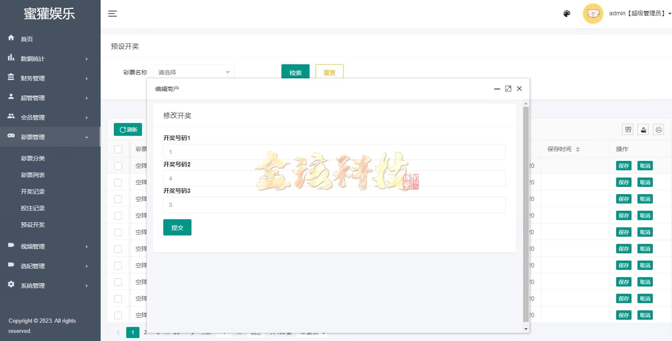672x341 pixels.
Task: Tick the last row checkbox
Action: (x=118, y=315)
